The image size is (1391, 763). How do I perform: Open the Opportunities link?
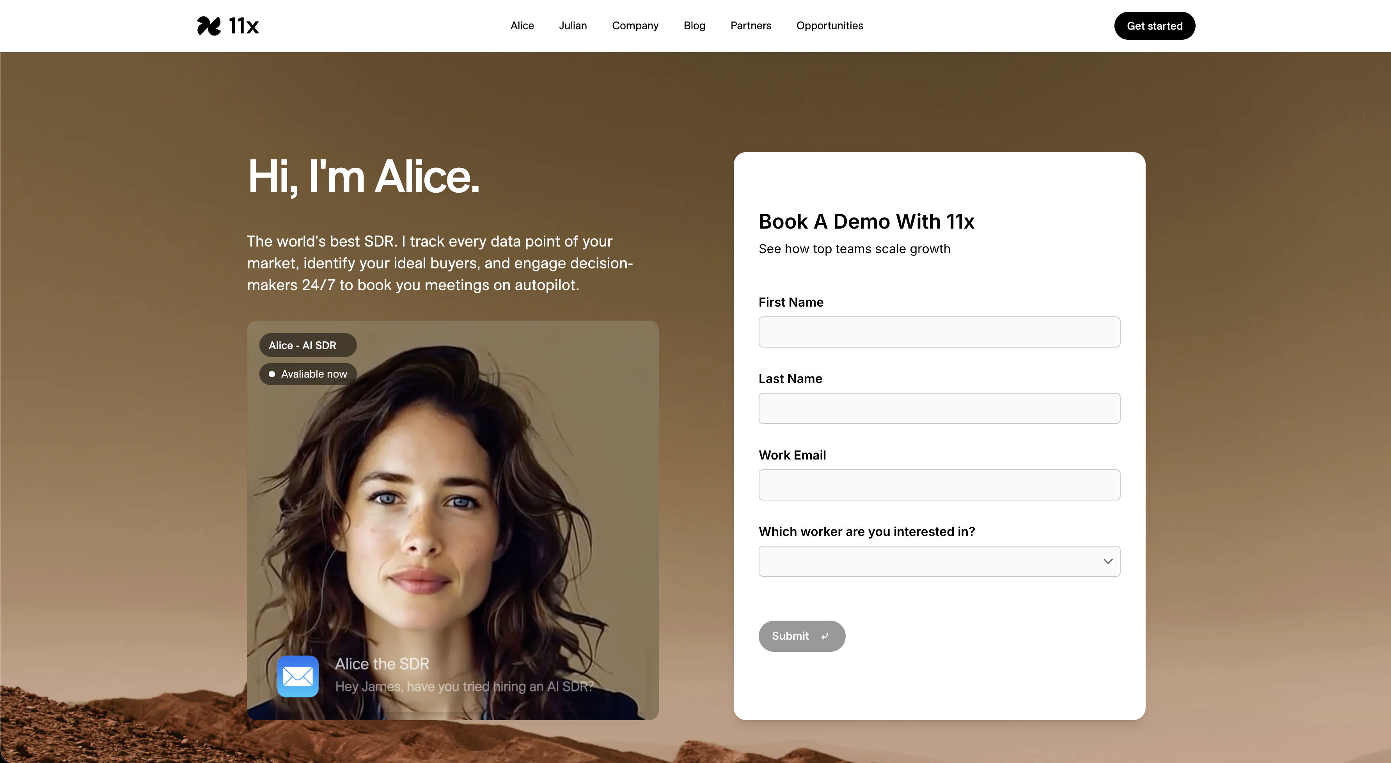click(829, 26)
